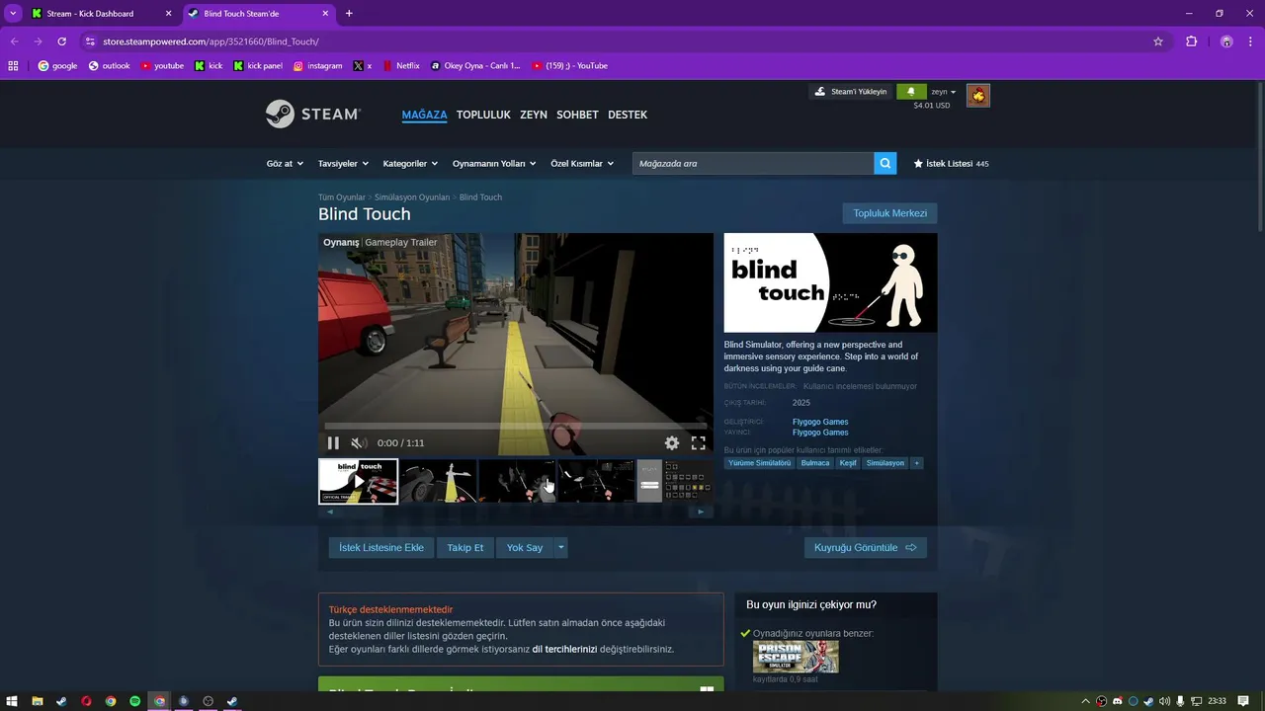Open the dil tercihlerinizi link
The width and height of the screenshot is (1265, 711).
click(564, 649)
